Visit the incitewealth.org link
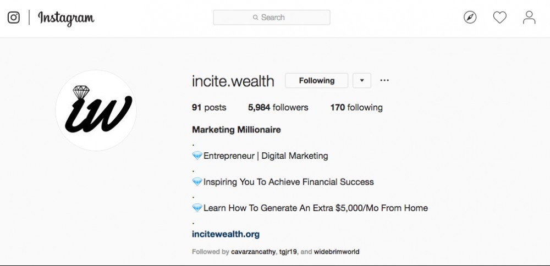The height and width of the screenshot is (266, 550). 226,234
